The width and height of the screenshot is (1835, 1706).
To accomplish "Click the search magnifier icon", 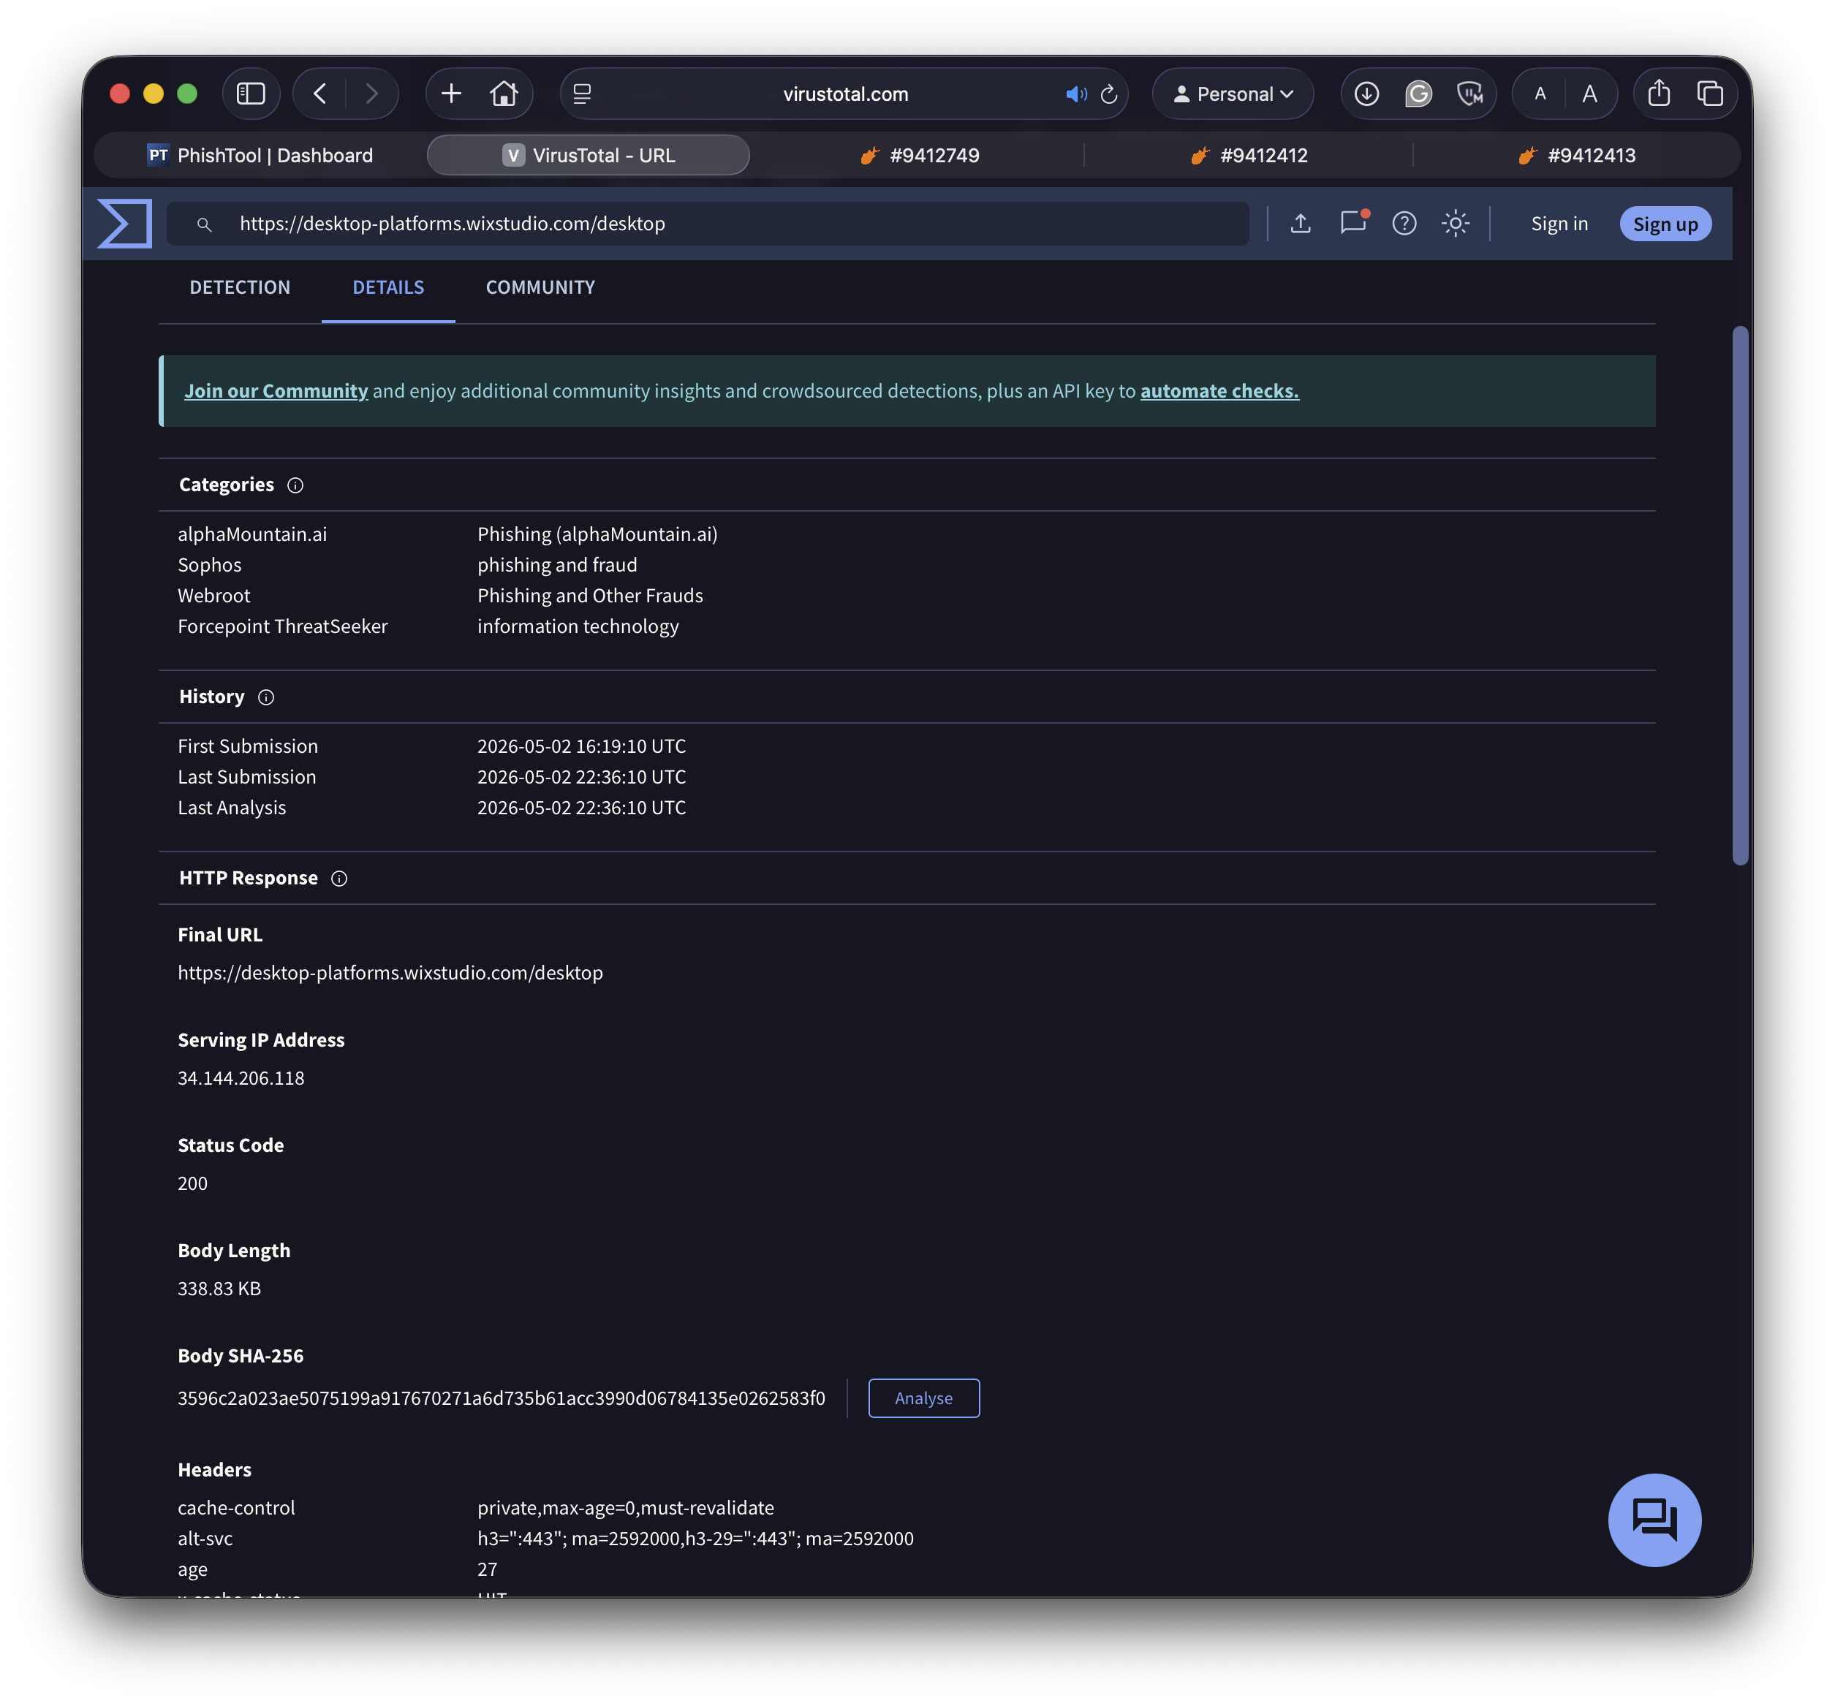I will [x=204, y=224].
